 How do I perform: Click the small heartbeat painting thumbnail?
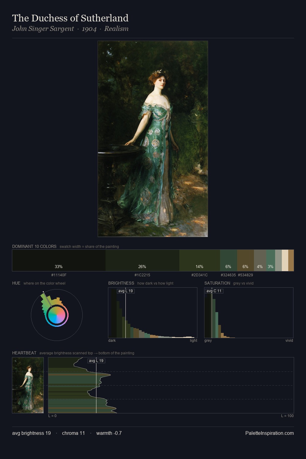(28, 385)
